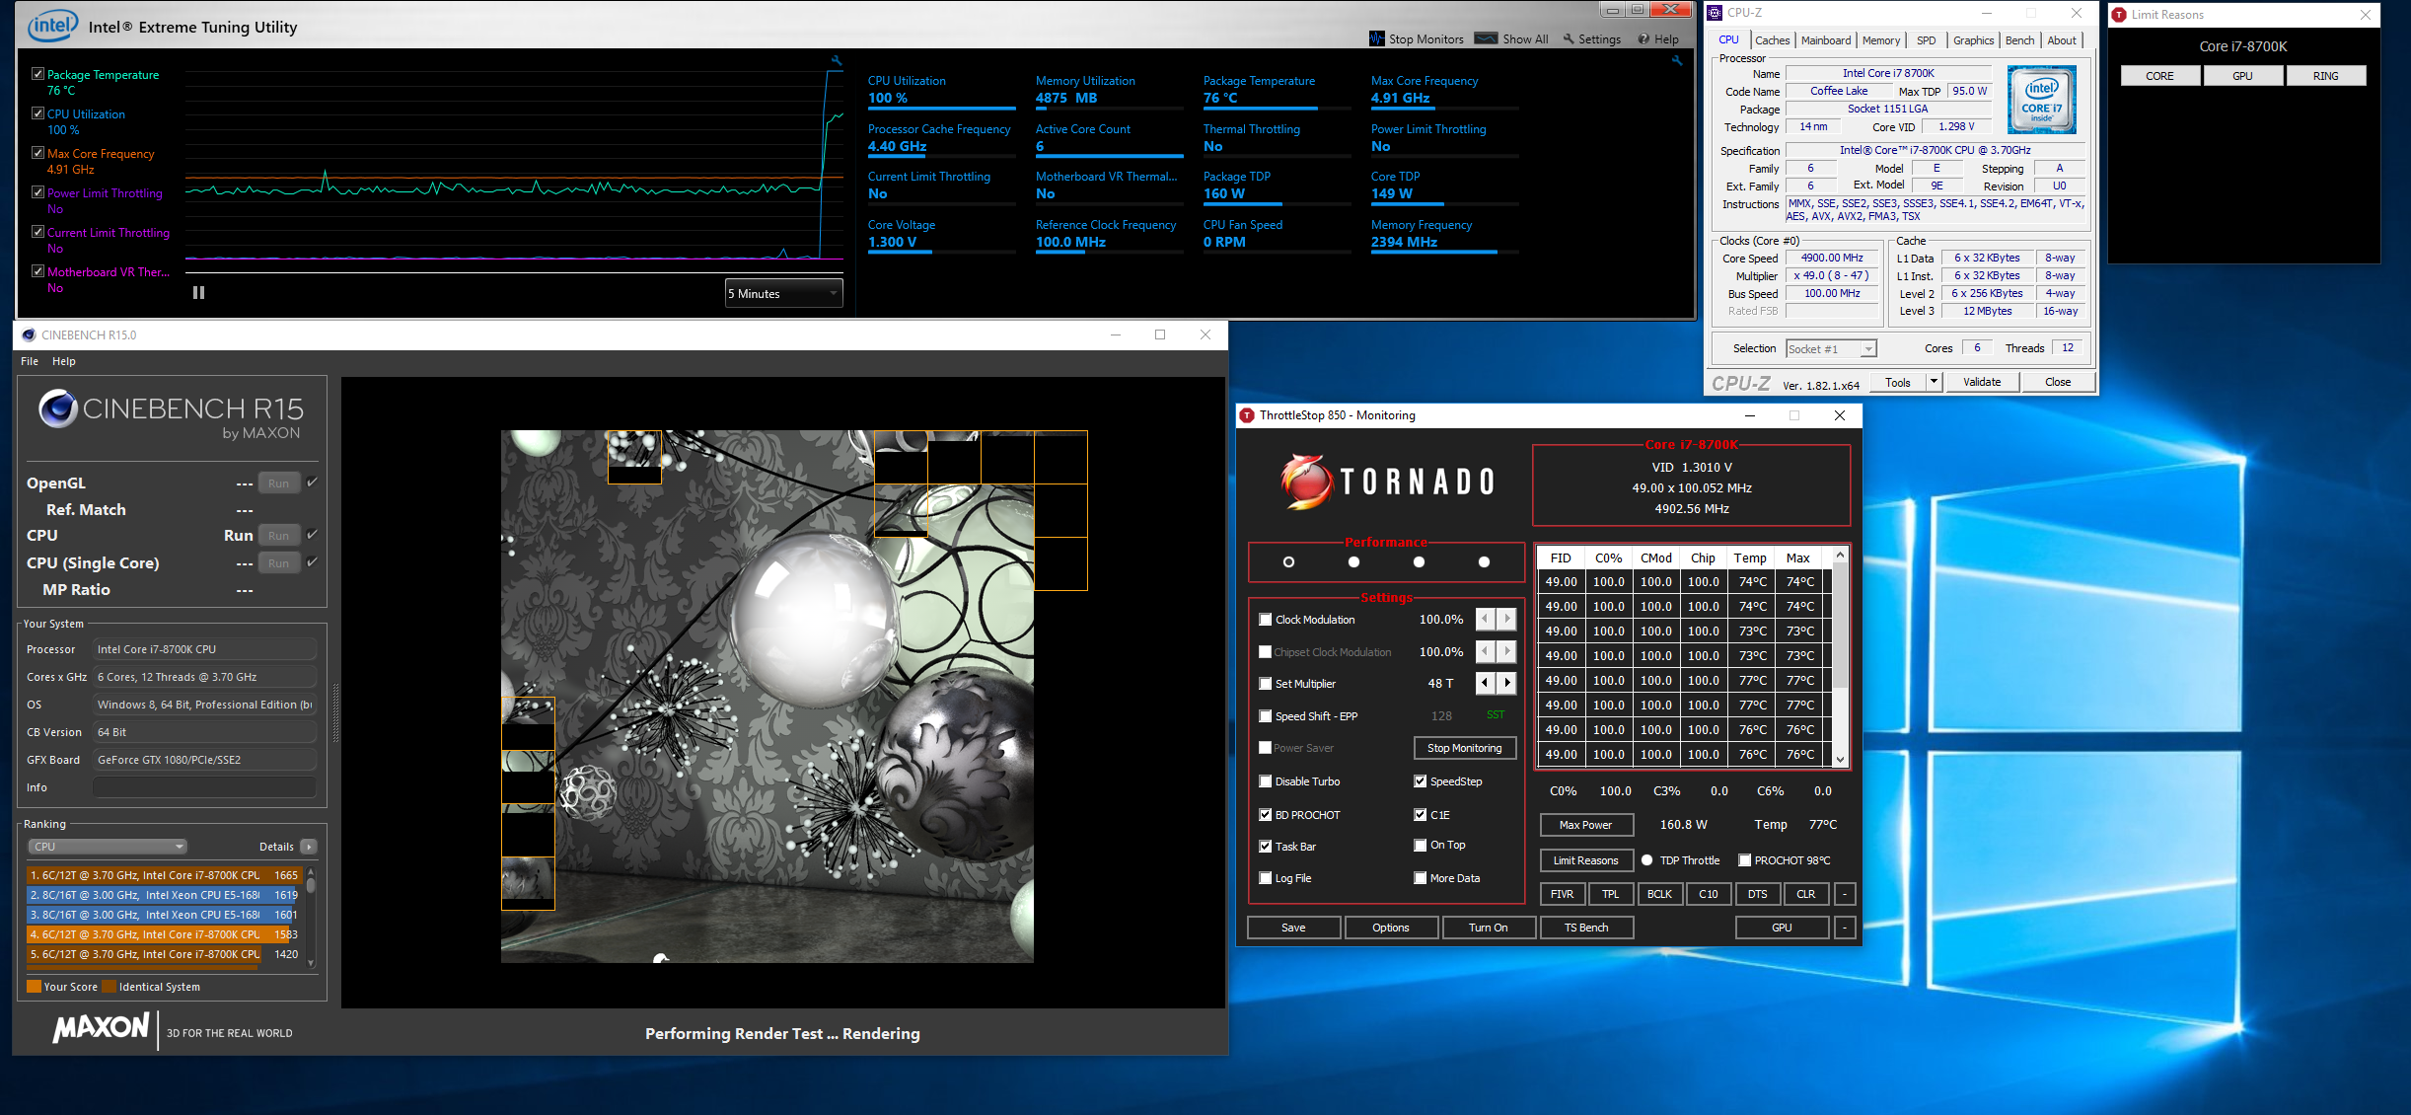This screenshot has width=2411, height=1115.
Task: Click the Limit Reasons button in ThrottleStop
Action: click(1585, 860)
